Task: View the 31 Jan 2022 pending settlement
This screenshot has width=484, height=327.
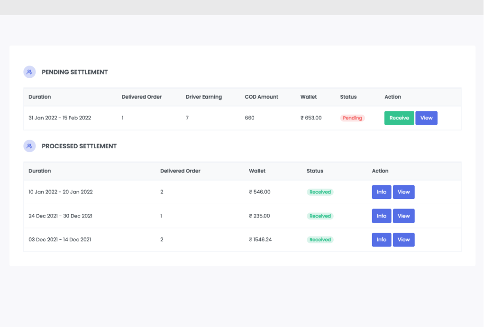Action: 426,118
